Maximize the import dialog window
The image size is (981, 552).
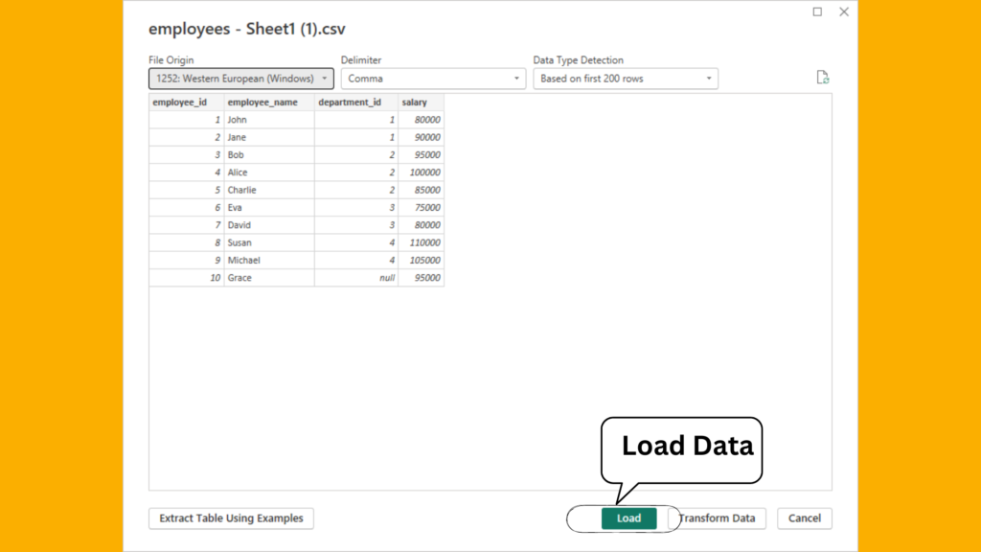coord(817,11)
